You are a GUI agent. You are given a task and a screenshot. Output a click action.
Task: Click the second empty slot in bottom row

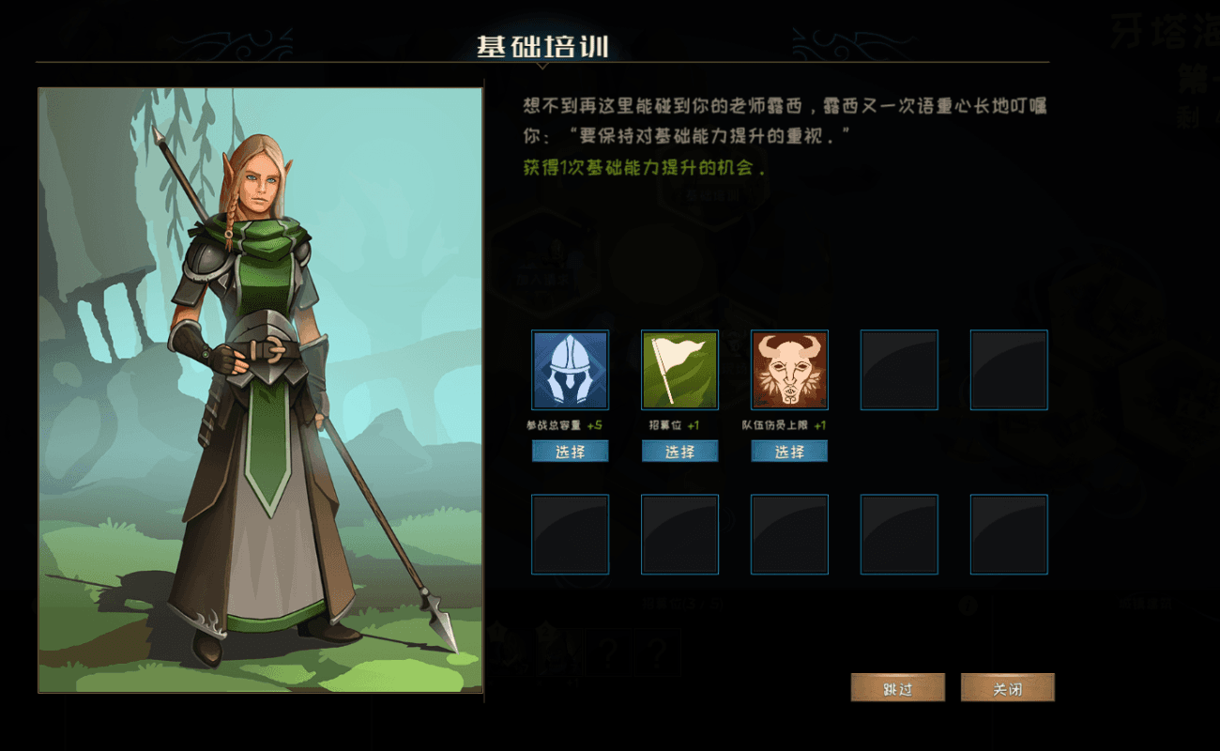[x=680, y=534]
